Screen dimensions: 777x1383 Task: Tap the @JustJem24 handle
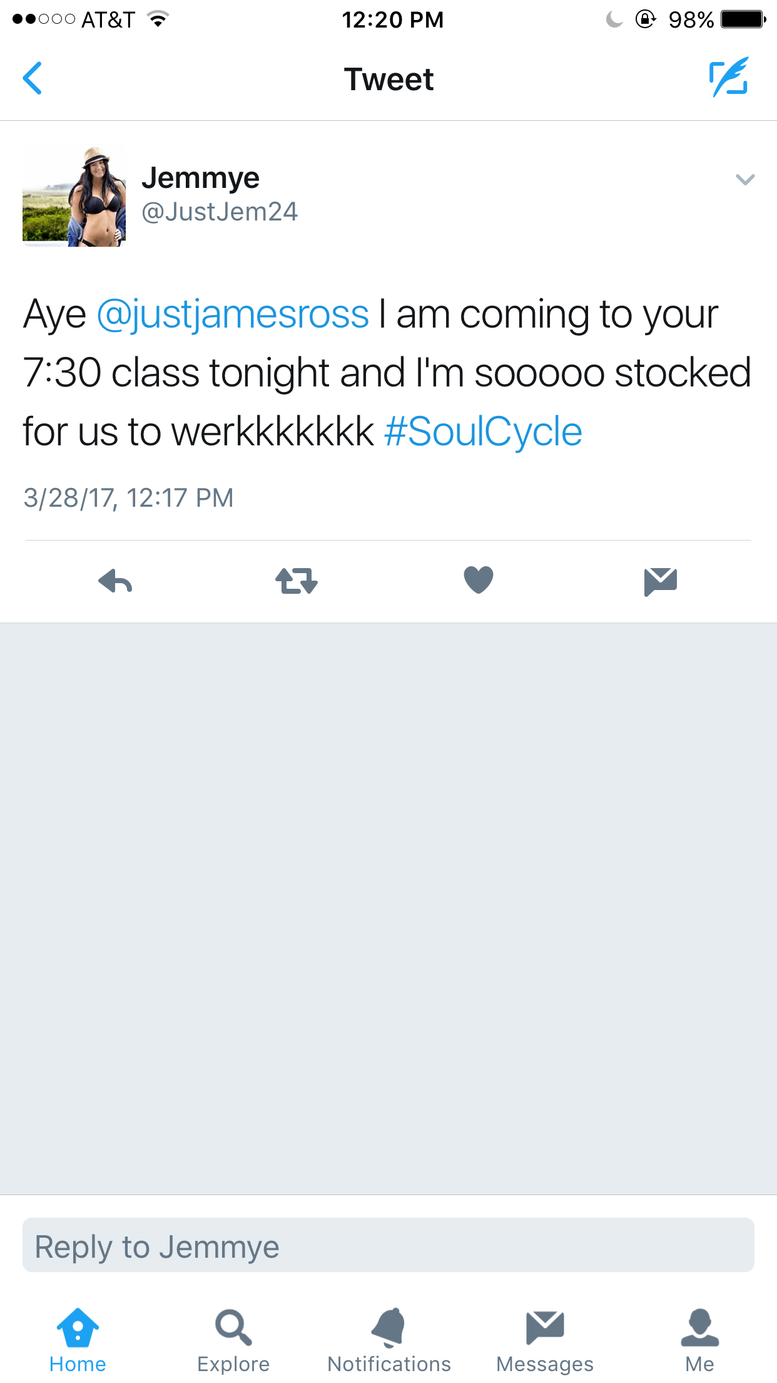click(220, 212)
